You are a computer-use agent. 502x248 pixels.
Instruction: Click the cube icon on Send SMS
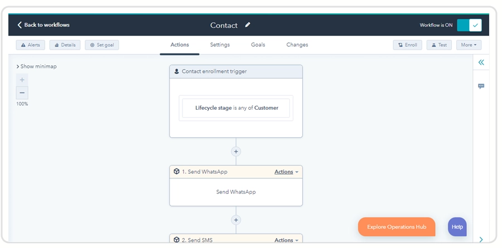176,240
